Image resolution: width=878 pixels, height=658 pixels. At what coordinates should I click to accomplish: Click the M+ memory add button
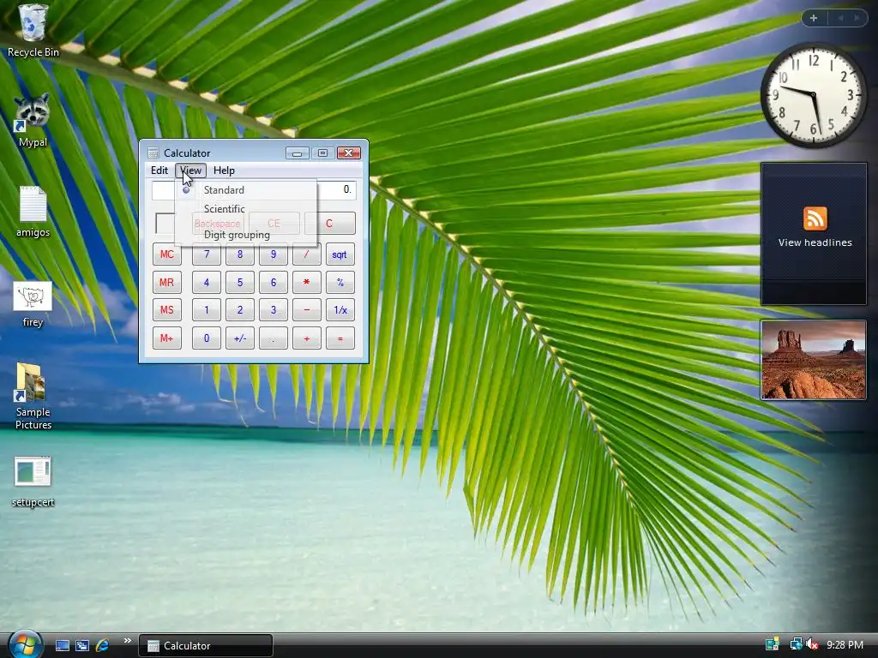tap(167, 338)
